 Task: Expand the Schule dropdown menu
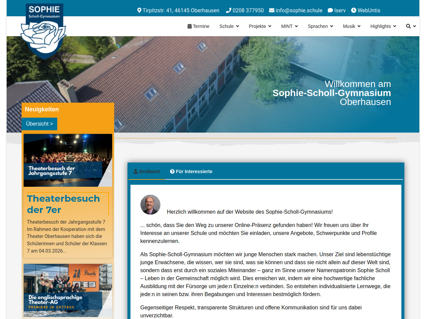click(x=229, y=26)
